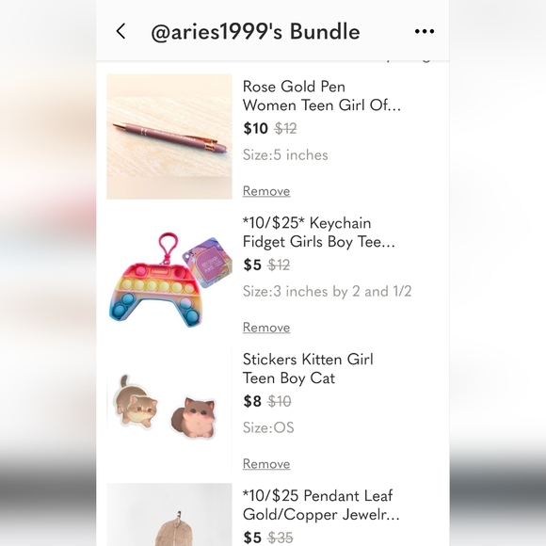The image size is (546, 546).
Task: Select the $5 price of the keychain
Action: coord(252,265)
